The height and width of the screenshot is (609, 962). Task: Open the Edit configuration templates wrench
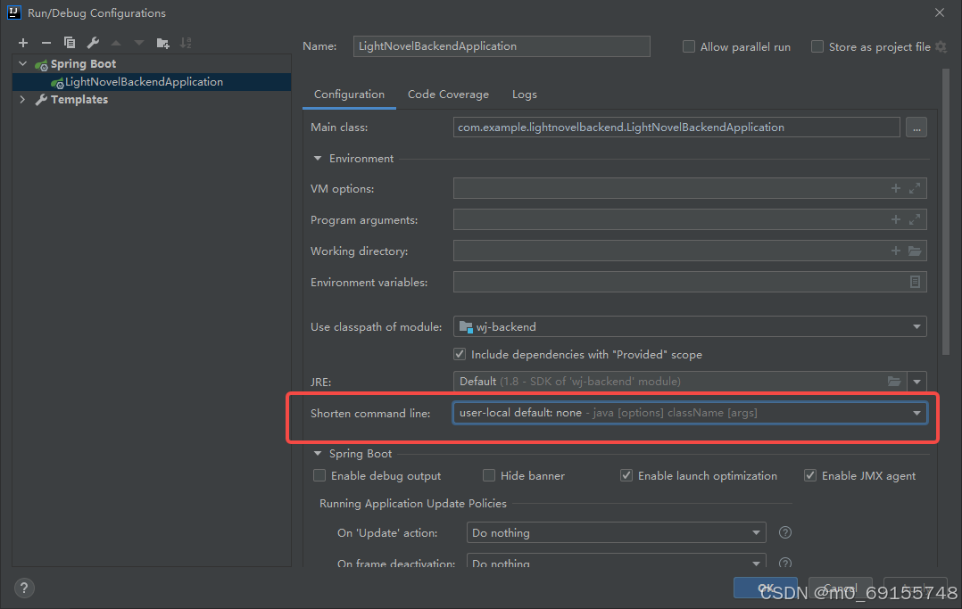[93, 42]
